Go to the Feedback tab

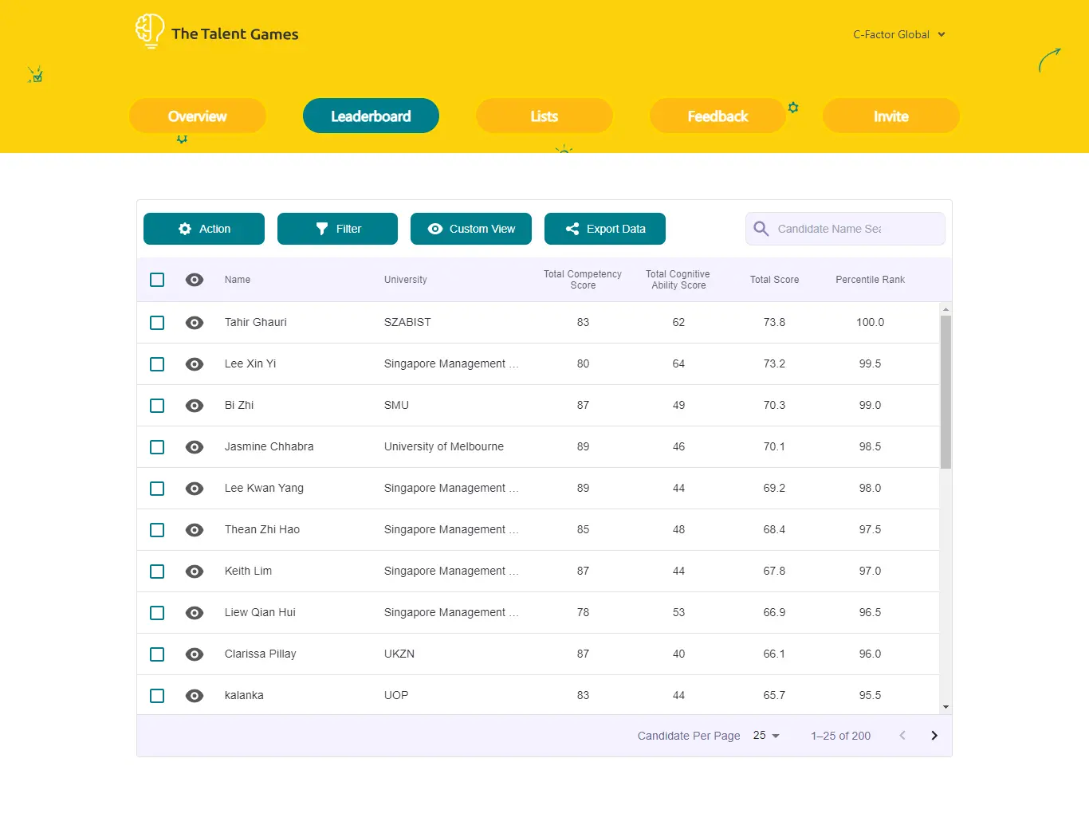click(x=717, y=116)
